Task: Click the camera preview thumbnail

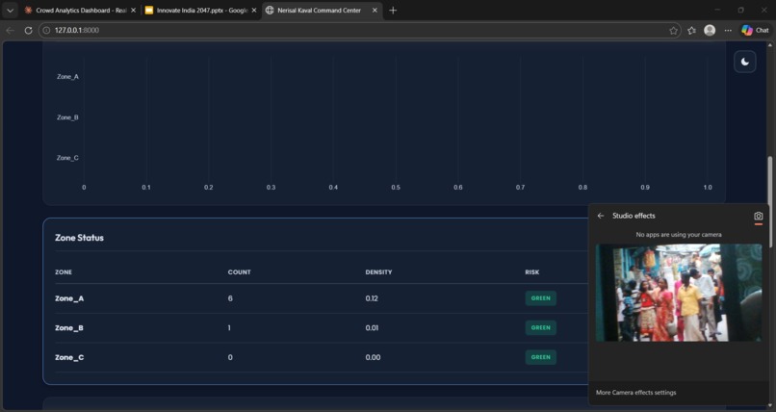Action: coord(679,293)
